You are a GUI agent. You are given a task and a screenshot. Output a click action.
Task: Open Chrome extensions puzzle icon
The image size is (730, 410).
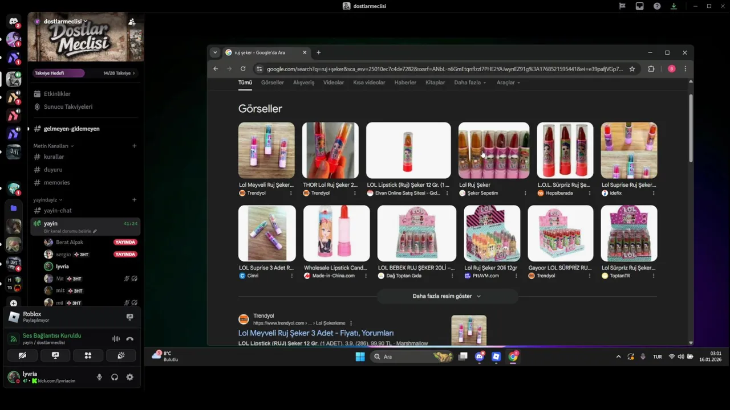coord(651,69)
